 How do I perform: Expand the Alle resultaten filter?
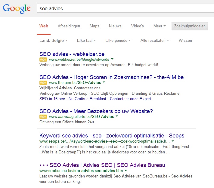click(x=155, y=41)
